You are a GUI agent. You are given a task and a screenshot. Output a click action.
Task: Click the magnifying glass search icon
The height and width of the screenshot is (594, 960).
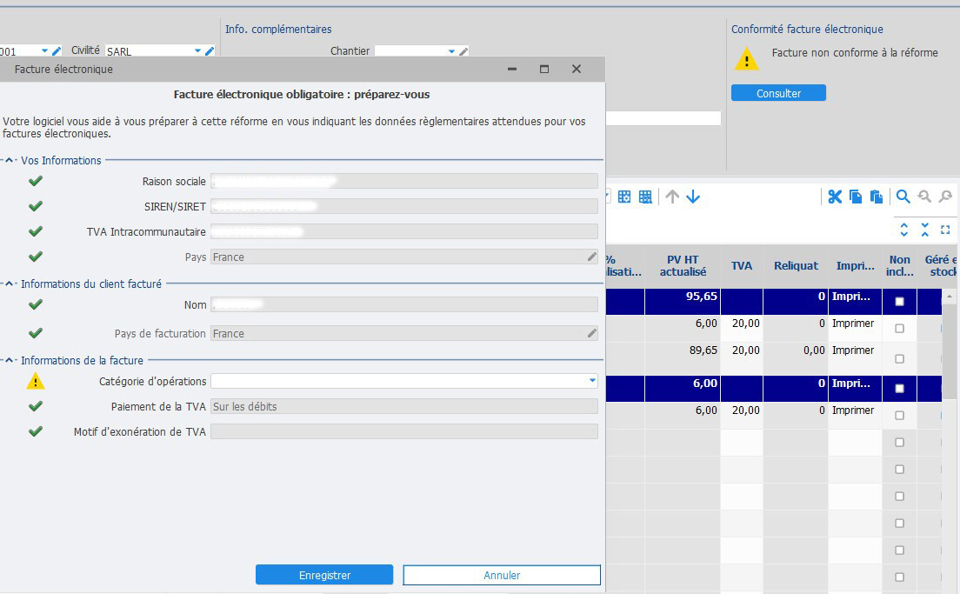coord(903,197)
